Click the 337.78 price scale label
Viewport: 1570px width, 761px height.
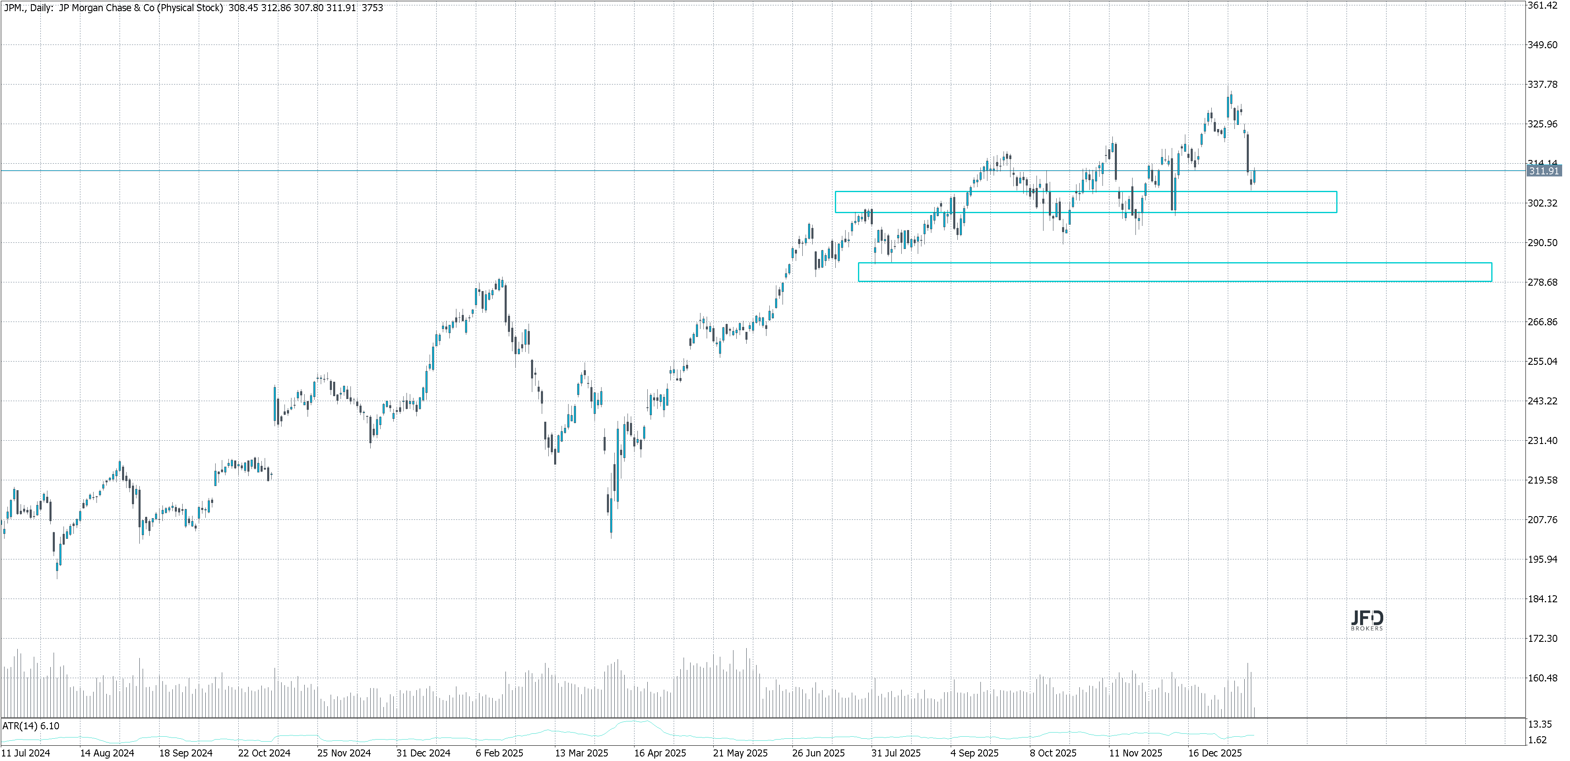pyautogui.click(x=1542, y=84)
